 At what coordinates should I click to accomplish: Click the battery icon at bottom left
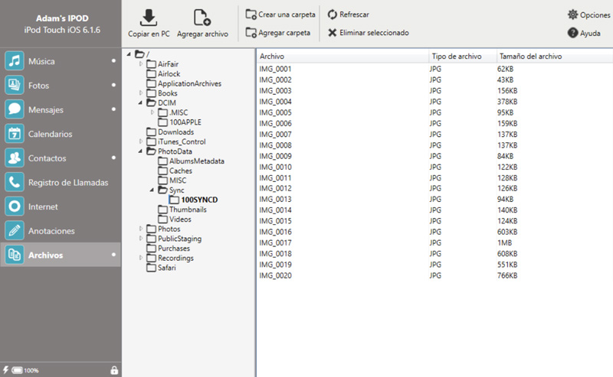click(17, 370)
